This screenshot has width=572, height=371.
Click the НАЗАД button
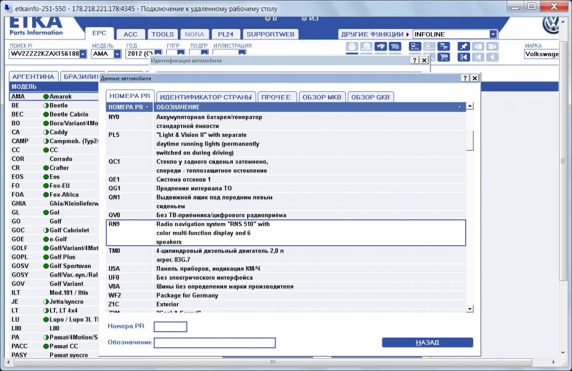point(427,343)
